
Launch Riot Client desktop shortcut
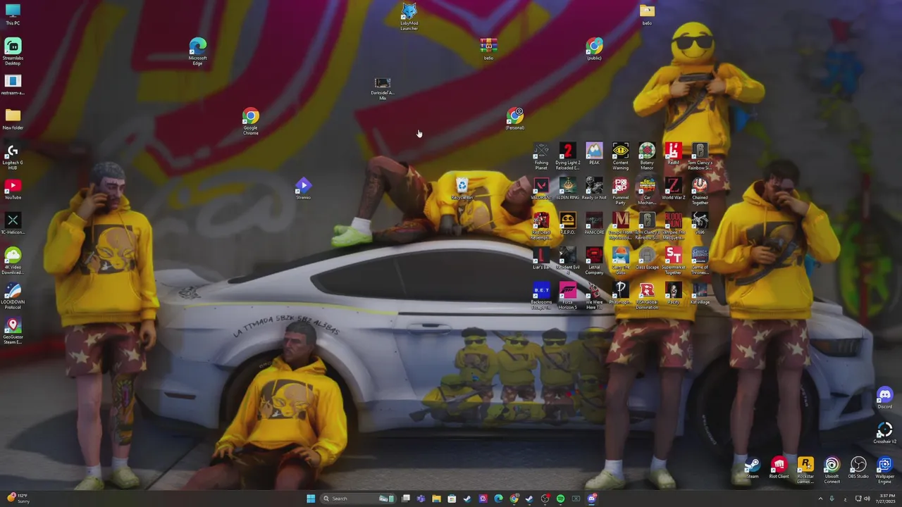coord(779,468)
